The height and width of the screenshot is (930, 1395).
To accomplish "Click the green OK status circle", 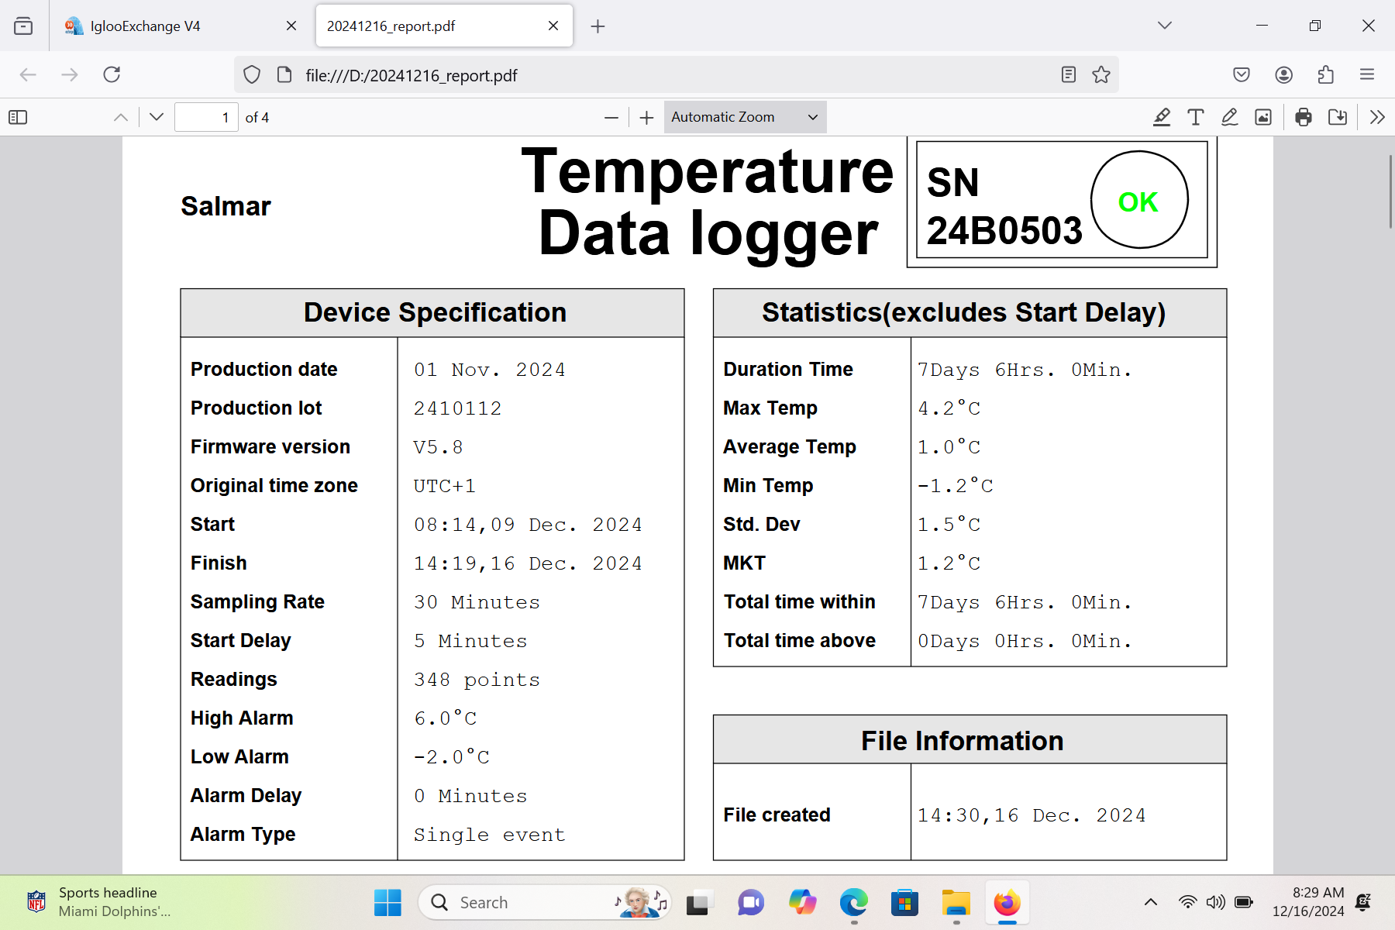I will click(x=1139, y=200).
